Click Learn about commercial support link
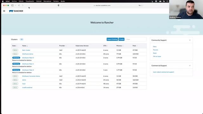The image size is (203, 114). (x=164, y=72)
